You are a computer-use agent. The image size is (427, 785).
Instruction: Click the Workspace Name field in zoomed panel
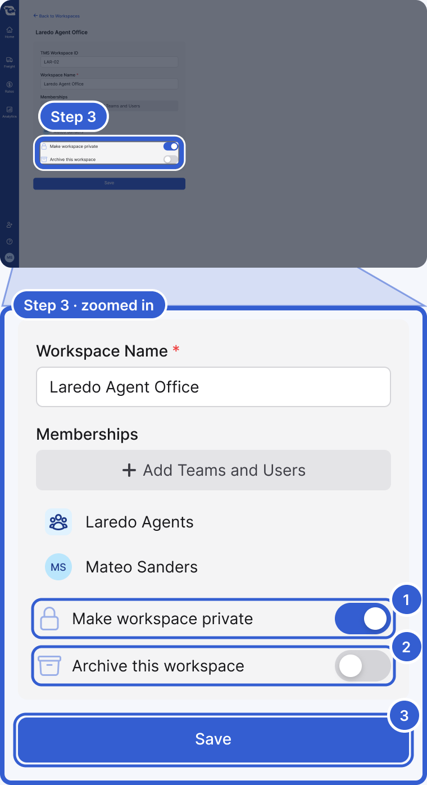click(x=213, y=387)
